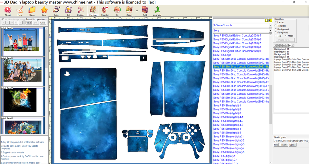The width and height of the screenshot is (309, 164).
Task: Select 'Sony PS5 Slim(no digital)-1'
Action: pyautogui.click(x=229, y=136)
